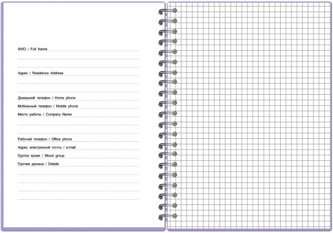
Task: Click the 'ФИО / Full Name' label
Action: pos(32,49)
